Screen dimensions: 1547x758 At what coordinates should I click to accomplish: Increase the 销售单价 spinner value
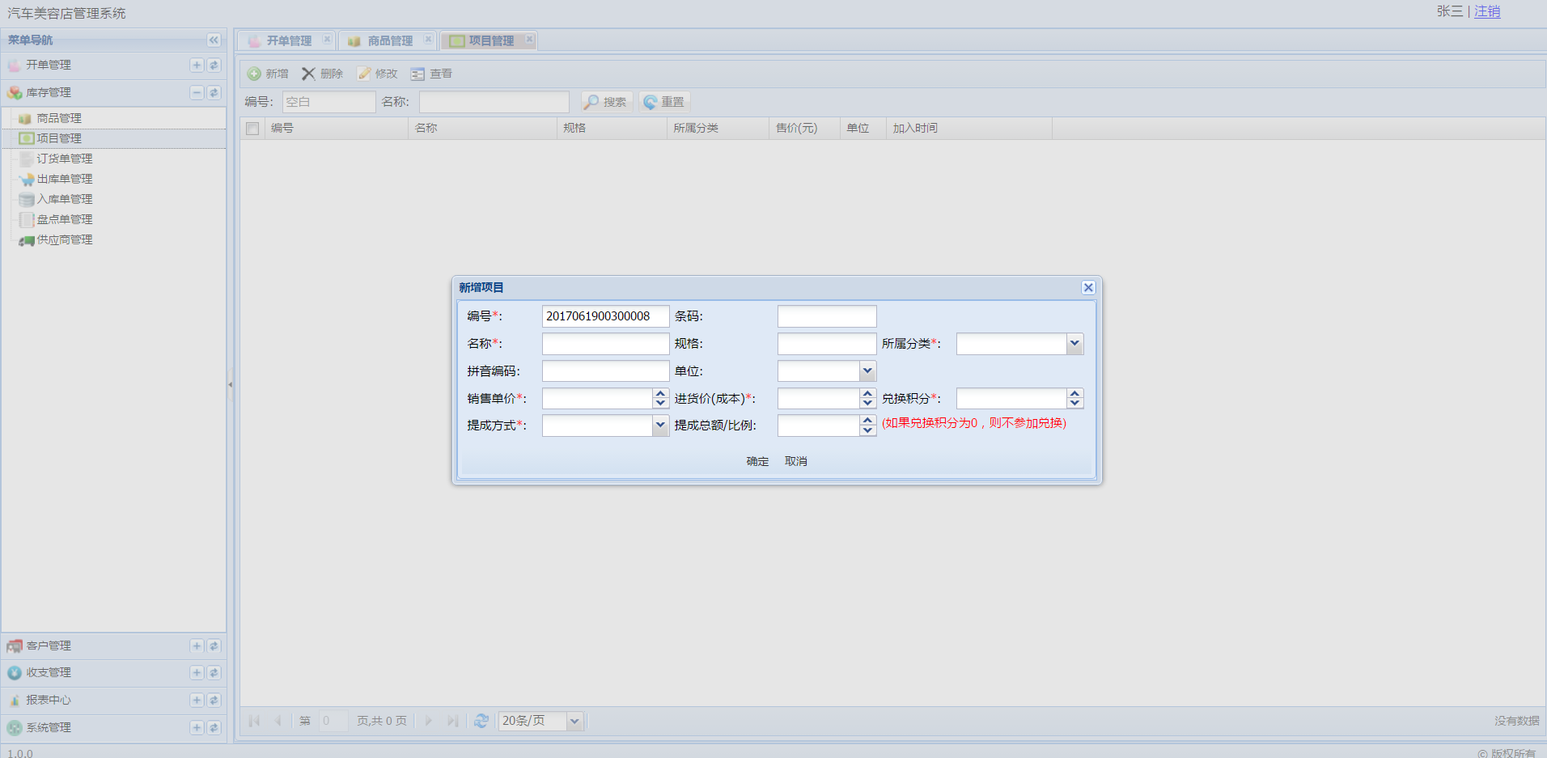point(660,394)
